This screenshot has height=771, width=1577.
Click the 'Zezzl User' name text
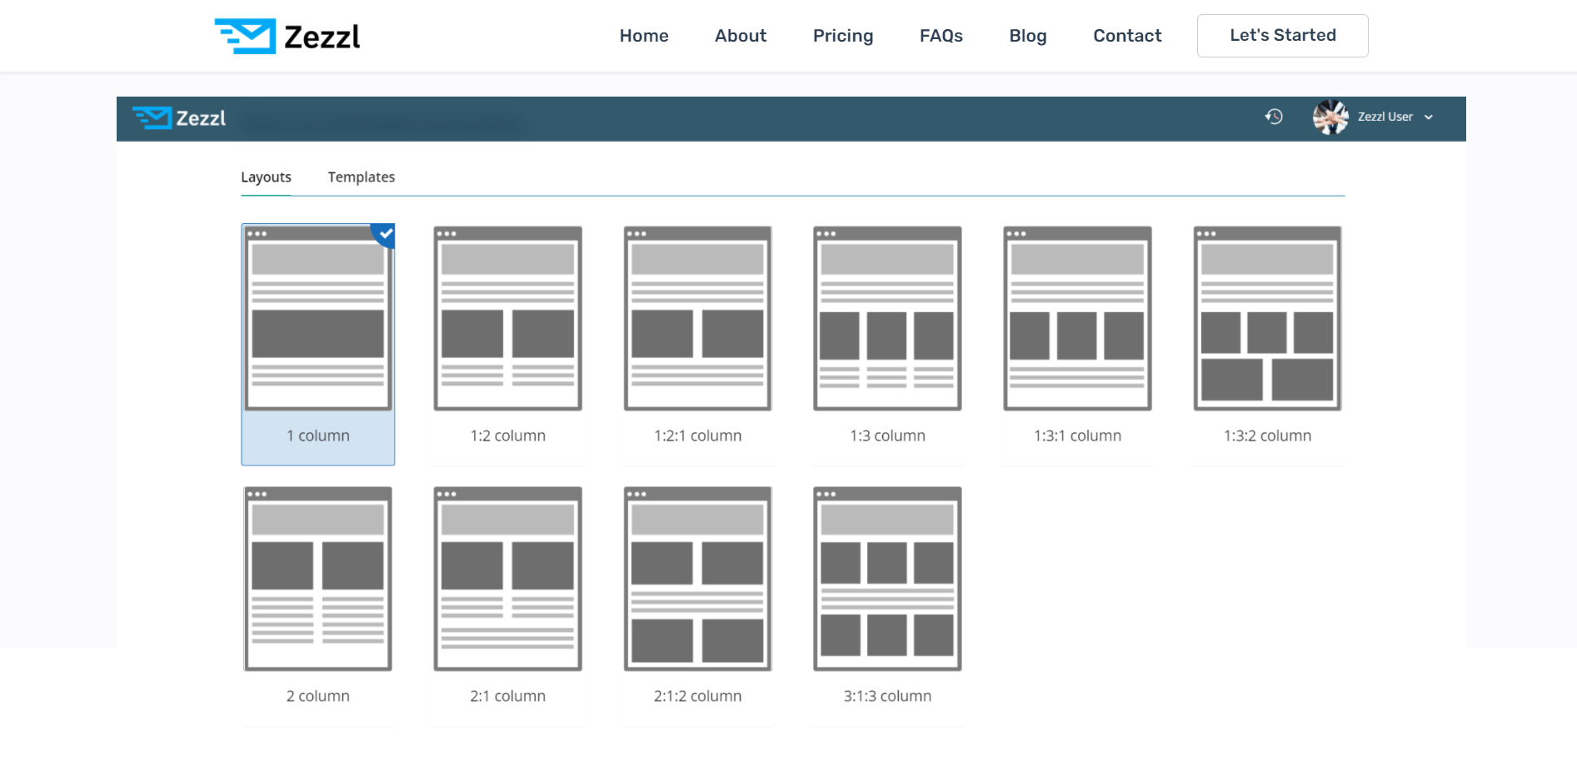pos(1385,117)
